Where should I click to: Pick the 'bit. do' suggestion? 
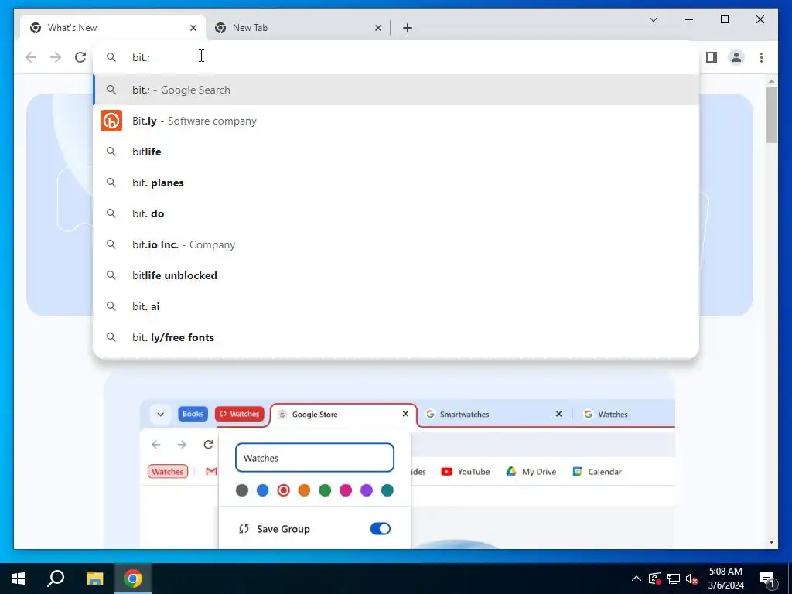pos(396,213)
